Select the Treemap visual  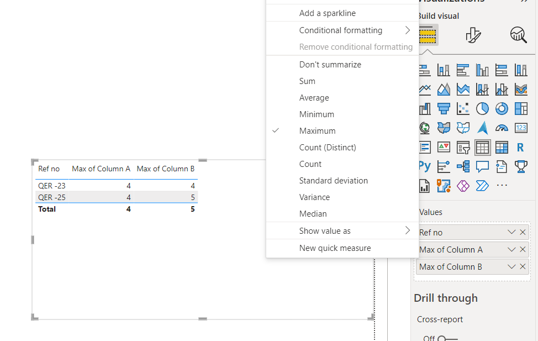point(521,109)
